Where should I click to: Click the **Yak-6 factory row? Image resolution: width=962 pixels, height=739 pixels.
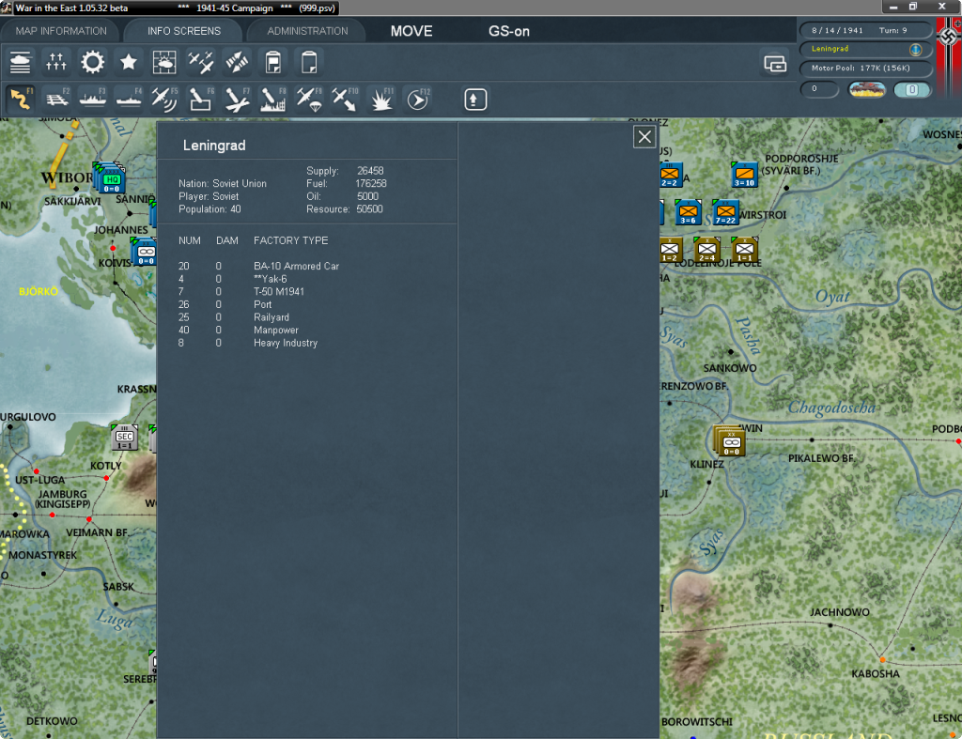coord(233,279)
